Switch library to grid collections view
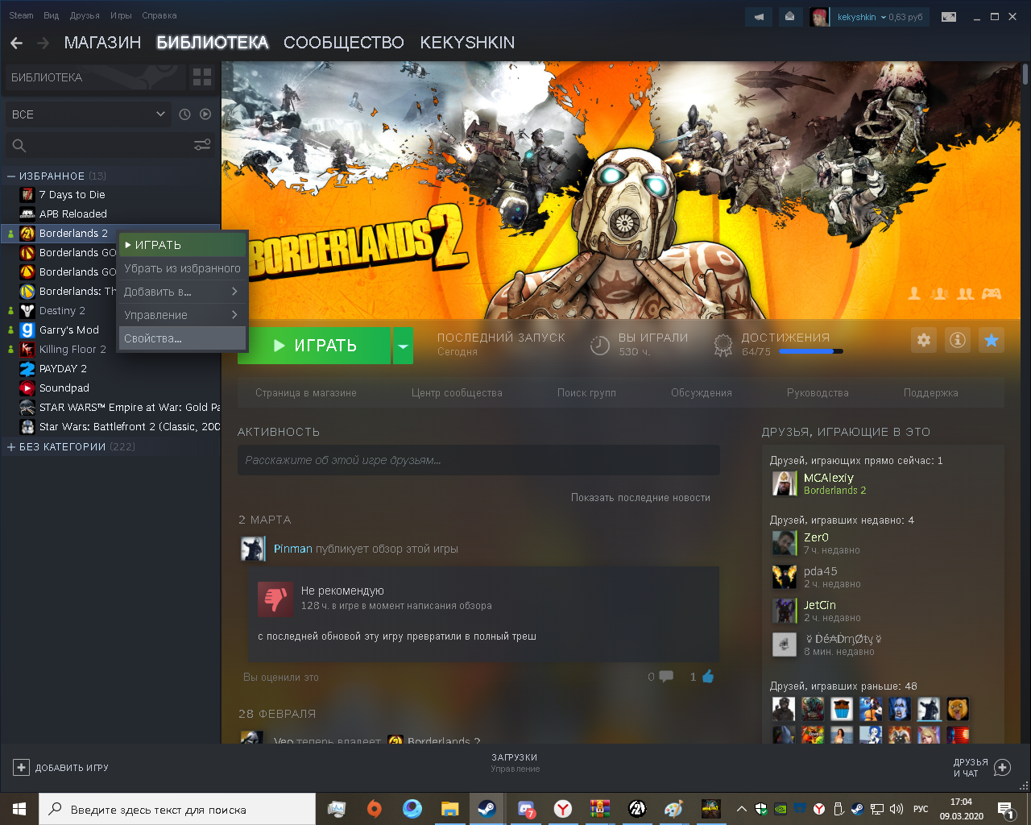 pos(202,77)
